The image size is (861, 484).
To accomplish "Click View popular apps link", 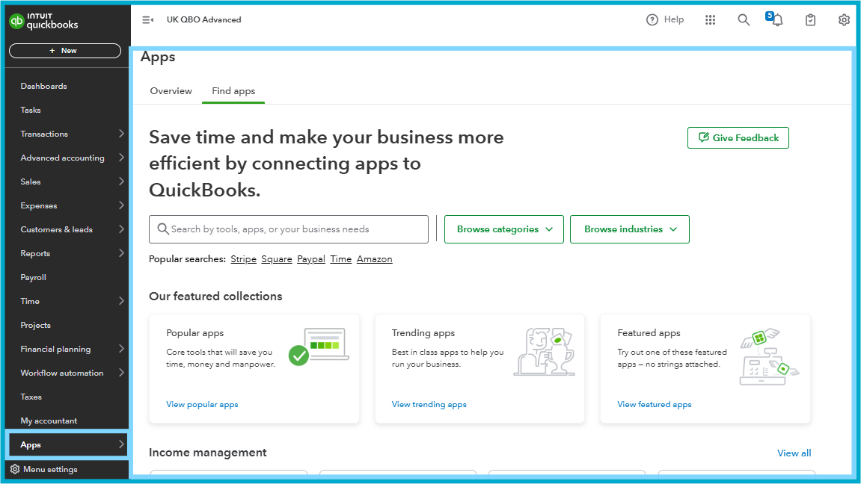I will [x=202, y=405].
